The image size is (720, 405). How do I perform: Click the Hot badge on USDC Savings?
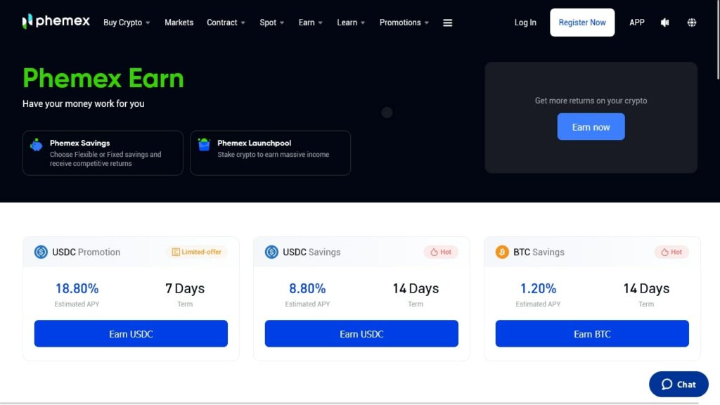[441, 252]
